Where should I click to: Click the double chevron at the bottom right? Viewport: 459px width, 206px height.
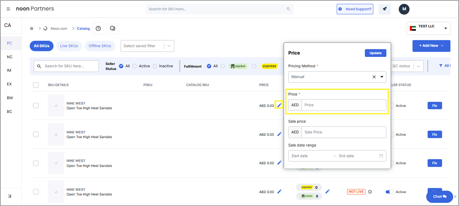pyautogui.click(x=455, y=196)
